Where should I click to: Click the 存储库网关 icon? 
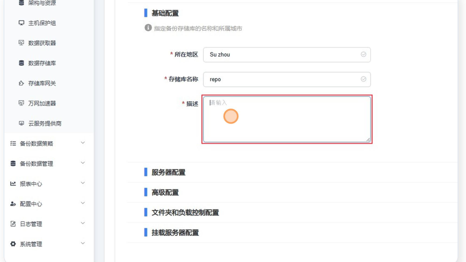[21, 83]
